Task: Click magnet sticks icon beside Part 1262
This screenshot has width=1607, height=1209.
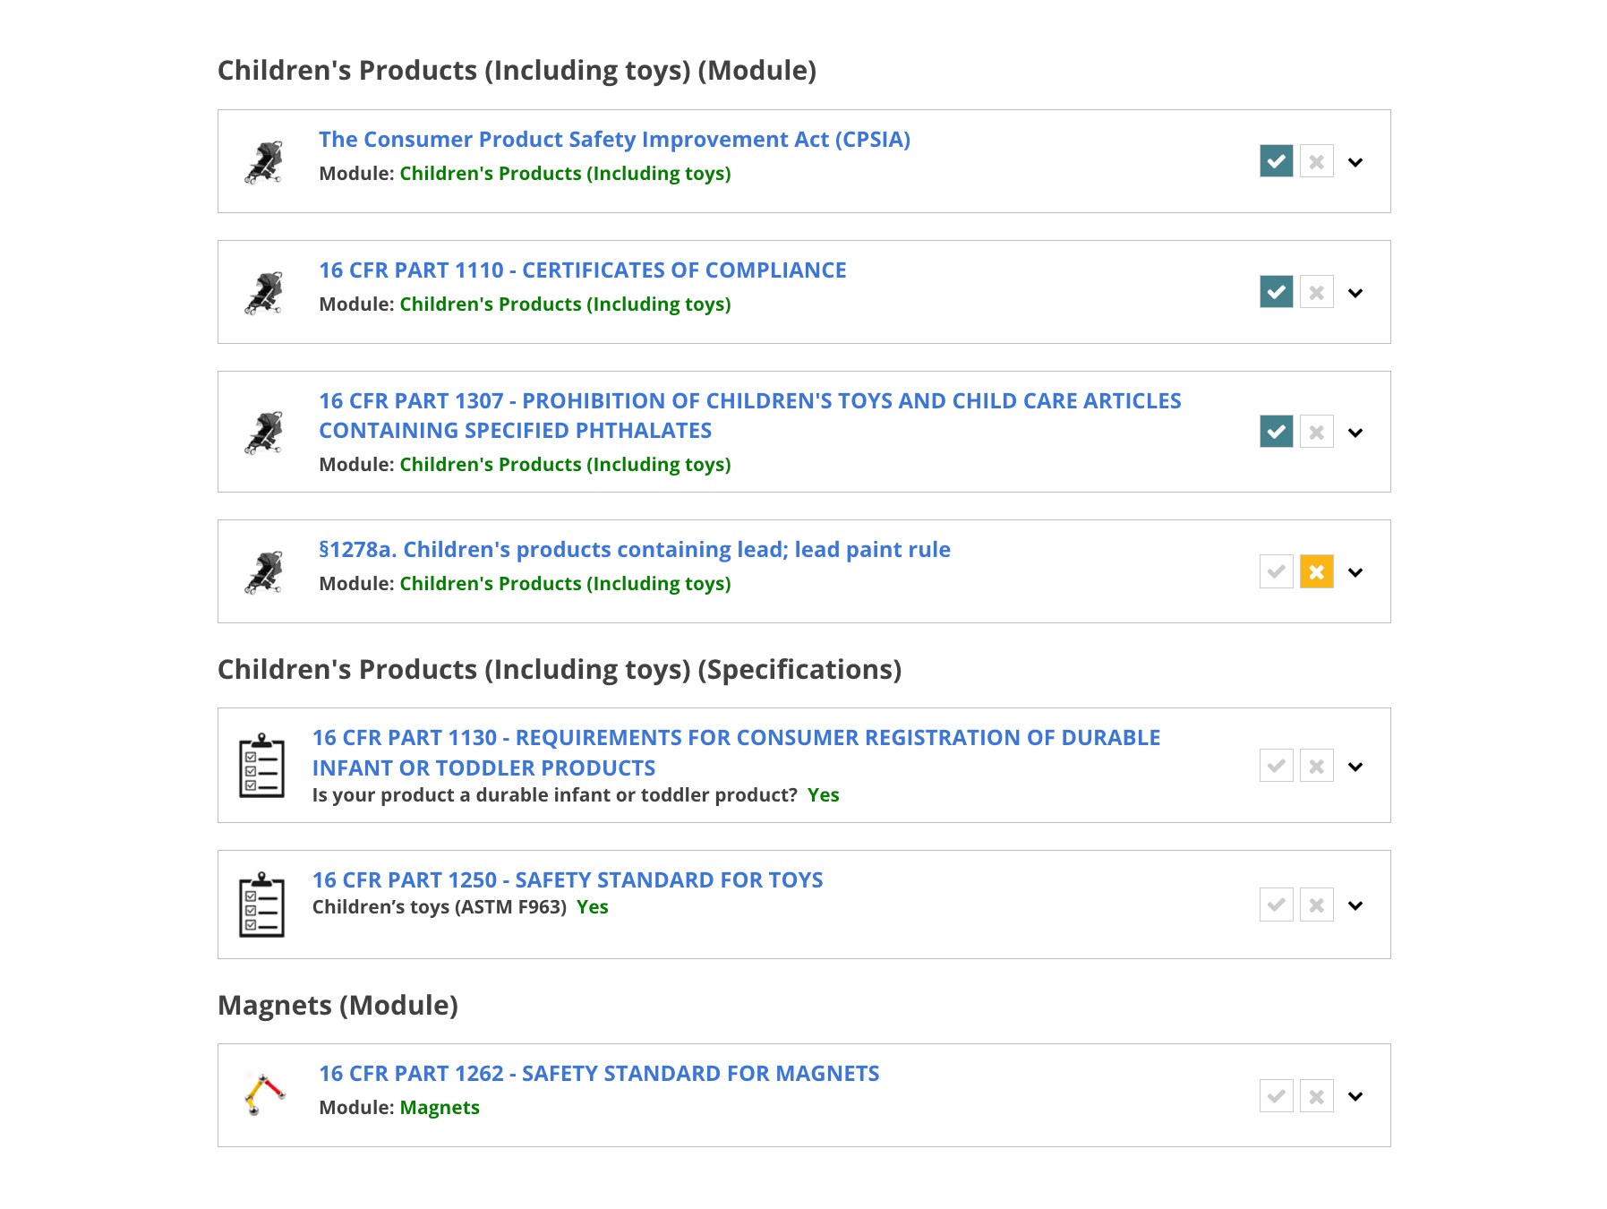Action: point(264,1095)
